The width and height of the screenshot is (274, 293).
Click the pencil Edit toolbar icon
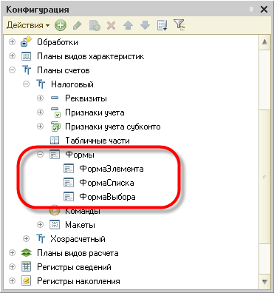(x=78, y=25)
